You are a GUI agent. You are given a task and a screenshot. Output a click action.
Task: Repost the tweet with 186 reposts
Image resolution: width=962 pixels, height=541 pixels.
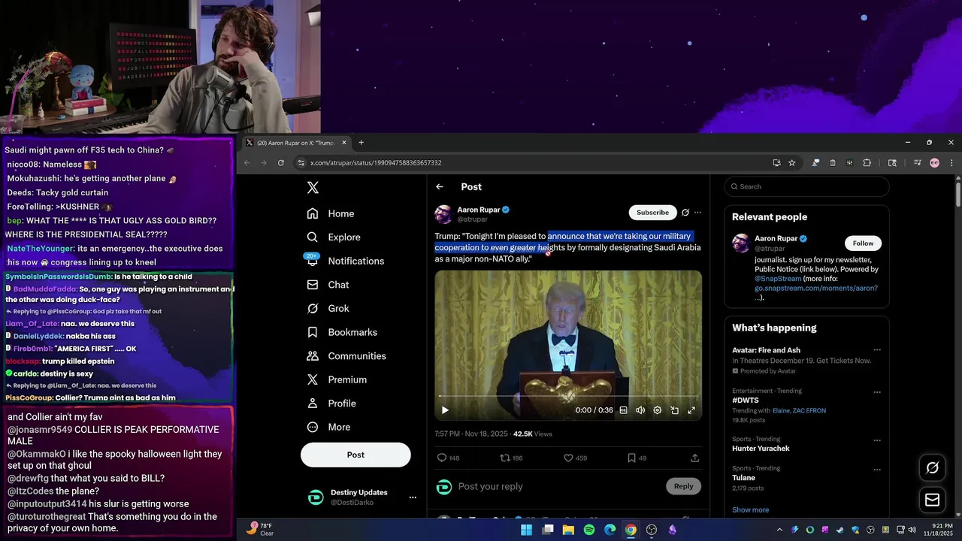pos(511,458)
